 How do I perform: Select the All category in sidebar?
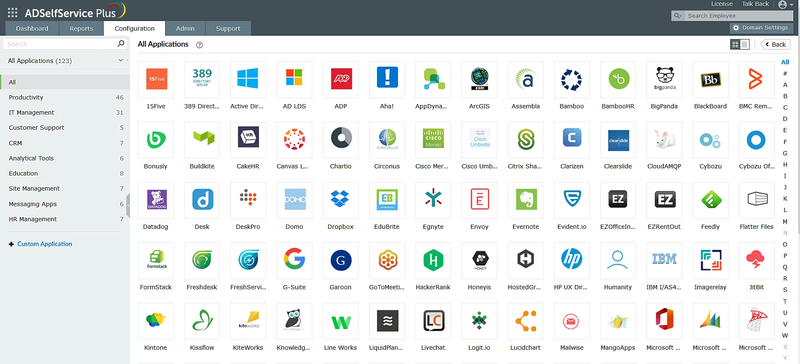[x=65, y=82]
